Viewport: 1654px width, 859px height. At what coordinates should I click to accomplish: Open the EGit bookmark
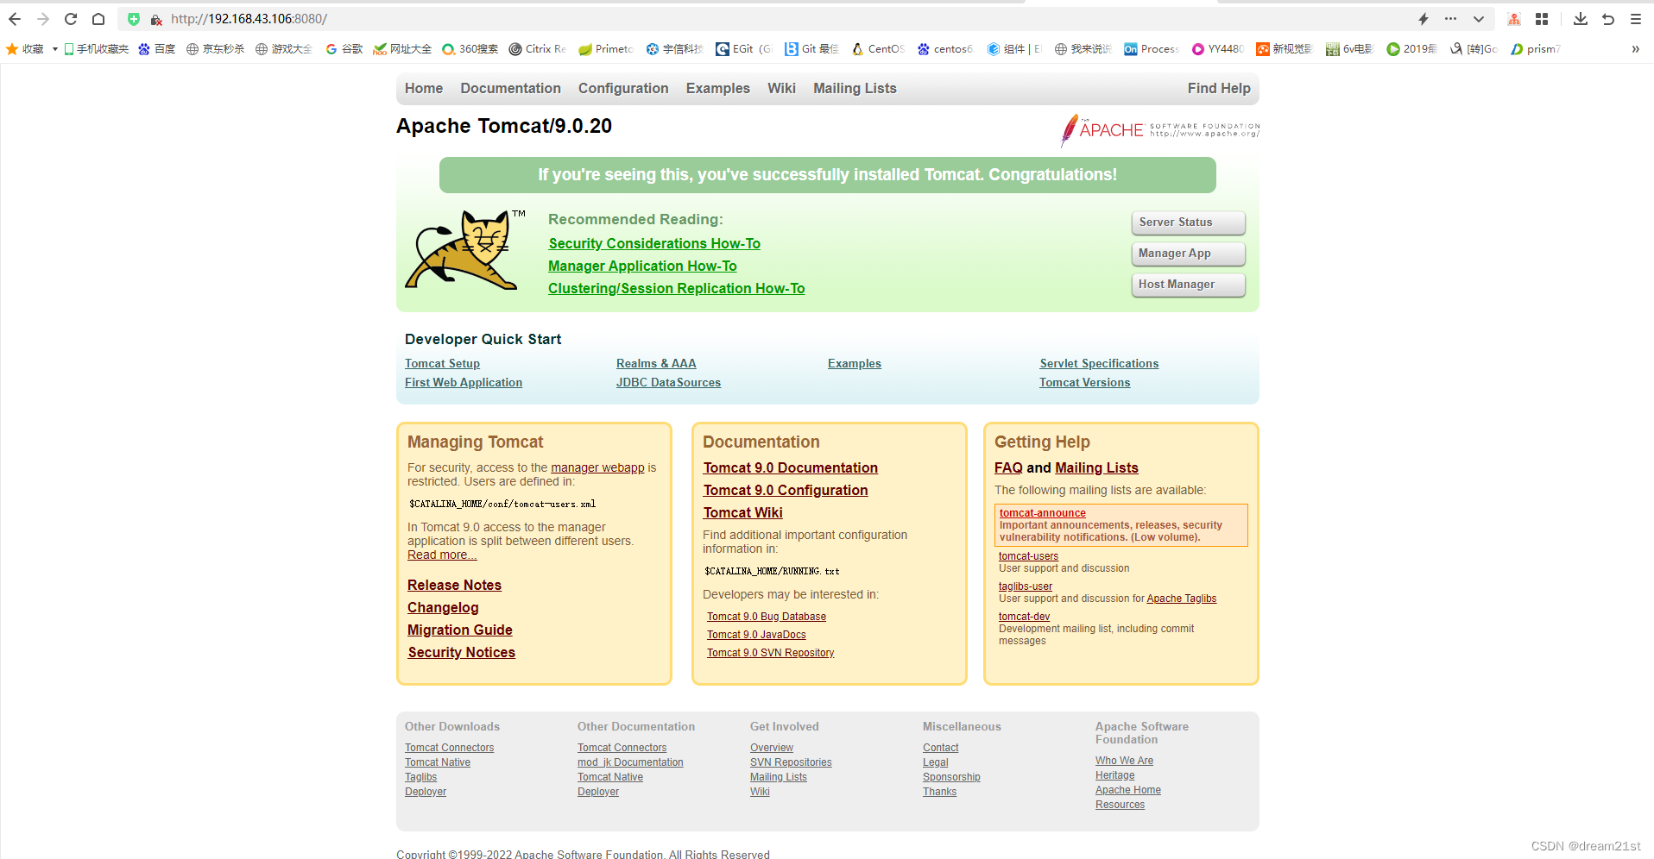pyautogui.click(x=744, y=49)
